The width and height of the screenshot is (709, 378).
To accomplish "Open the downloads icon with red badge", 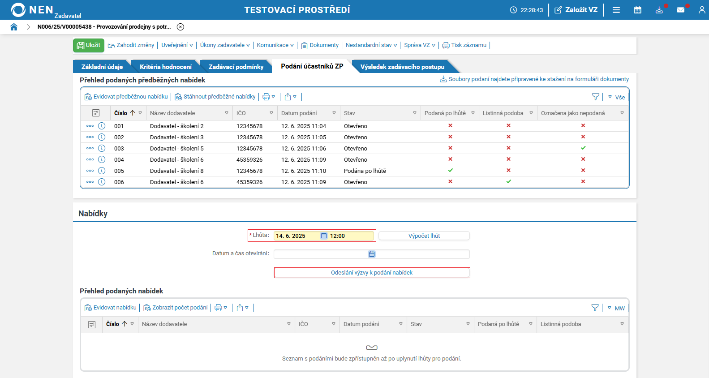I will click(659, 10).
